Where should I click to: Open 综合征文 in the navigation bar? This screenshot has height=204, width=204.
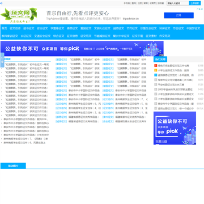[x=59, y=36]
